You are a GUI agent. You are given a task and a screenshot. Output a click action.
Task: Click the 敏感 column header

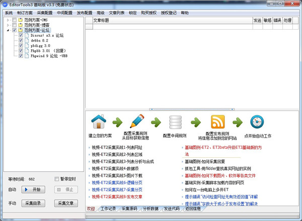coord(268,21)
